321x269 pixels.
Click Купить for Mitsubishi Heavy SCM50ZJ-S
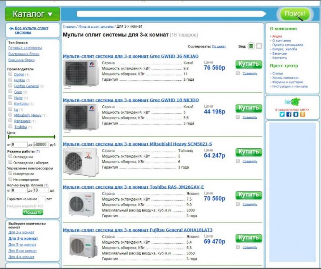(x=249, y=152)
